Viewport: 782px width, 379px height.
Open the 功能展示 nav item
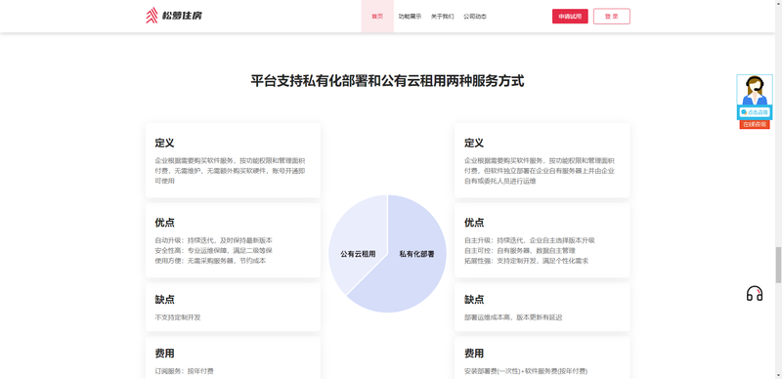click(x=410, y=17)
